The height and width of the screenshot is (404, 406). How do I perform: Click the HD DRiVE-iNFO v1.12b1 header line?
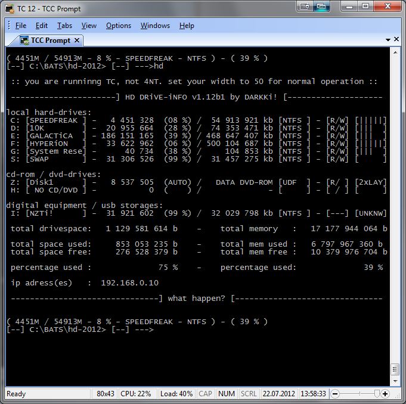click(x=197, y=97)
